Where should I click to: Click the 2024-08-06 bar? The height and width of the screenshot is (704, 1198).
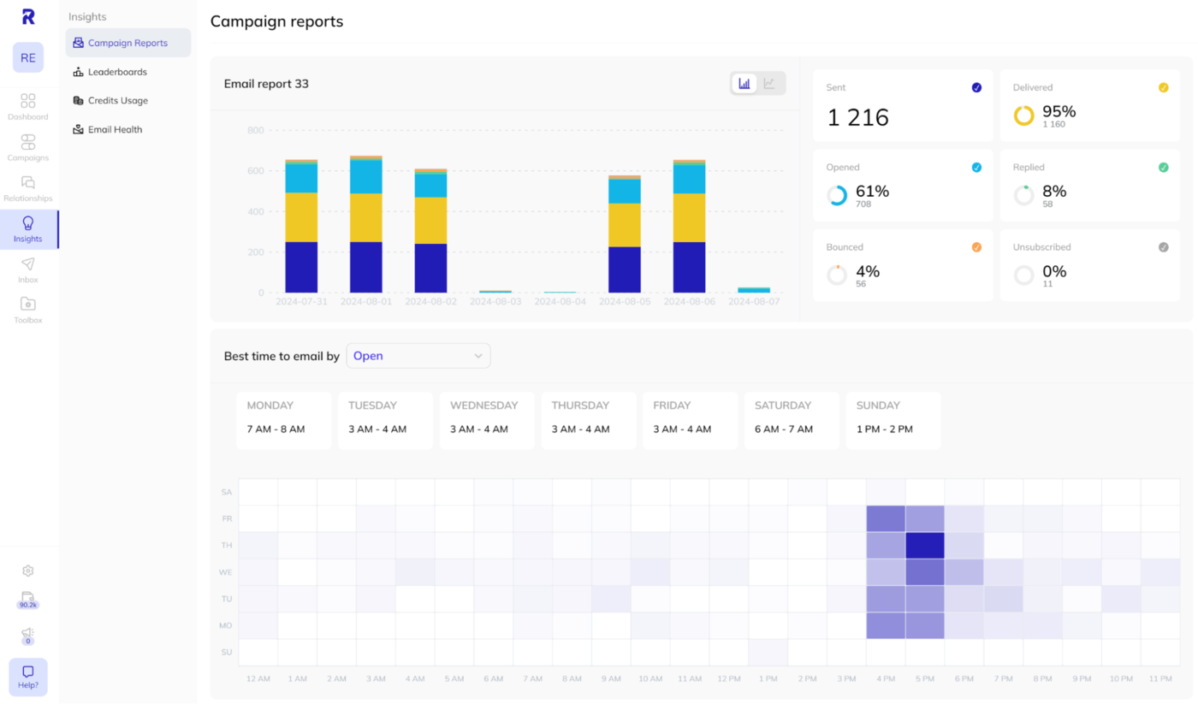click(x=690, y=226)
